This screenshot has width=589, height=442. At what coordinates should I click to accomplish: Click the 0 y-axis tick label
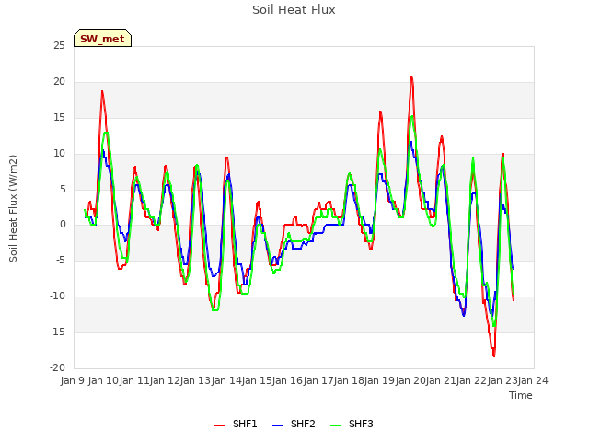point(63,225)
